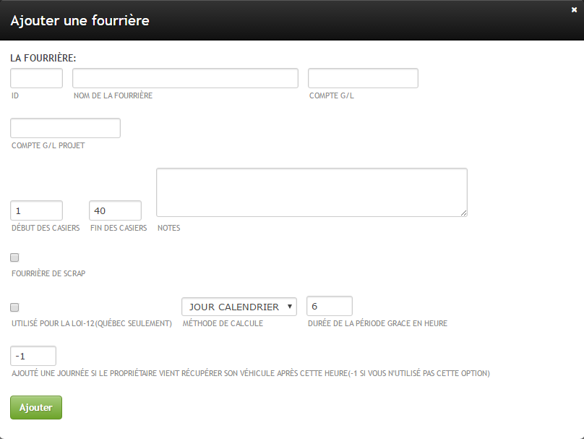Focus the Notes text area

click(x=311, y=192)
